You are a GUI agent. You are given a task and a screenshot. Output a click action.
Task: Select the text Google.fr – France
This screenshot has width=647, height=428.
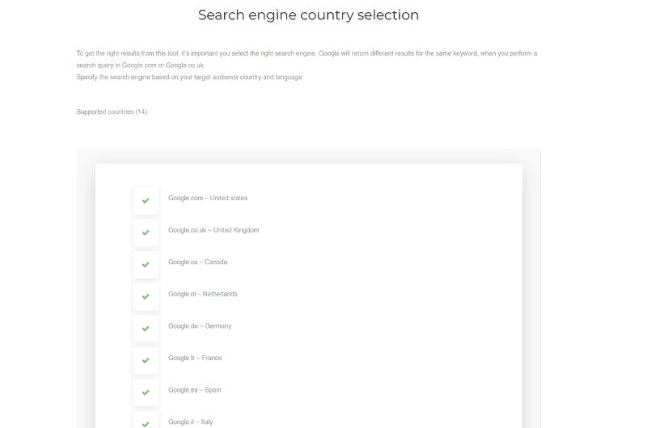195,358
